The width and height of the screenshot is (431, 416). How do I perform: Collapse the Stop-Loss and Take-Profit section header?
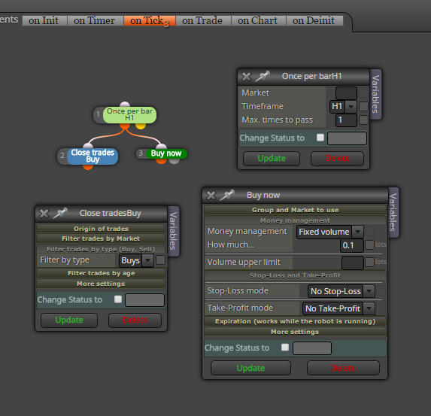295,275
